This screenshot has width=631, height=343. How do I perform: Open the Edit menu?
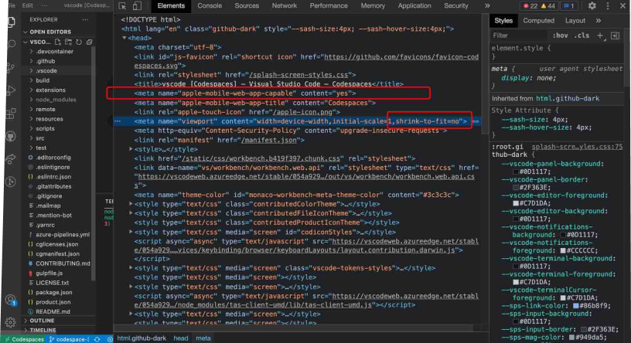click(x=28, y=5)
